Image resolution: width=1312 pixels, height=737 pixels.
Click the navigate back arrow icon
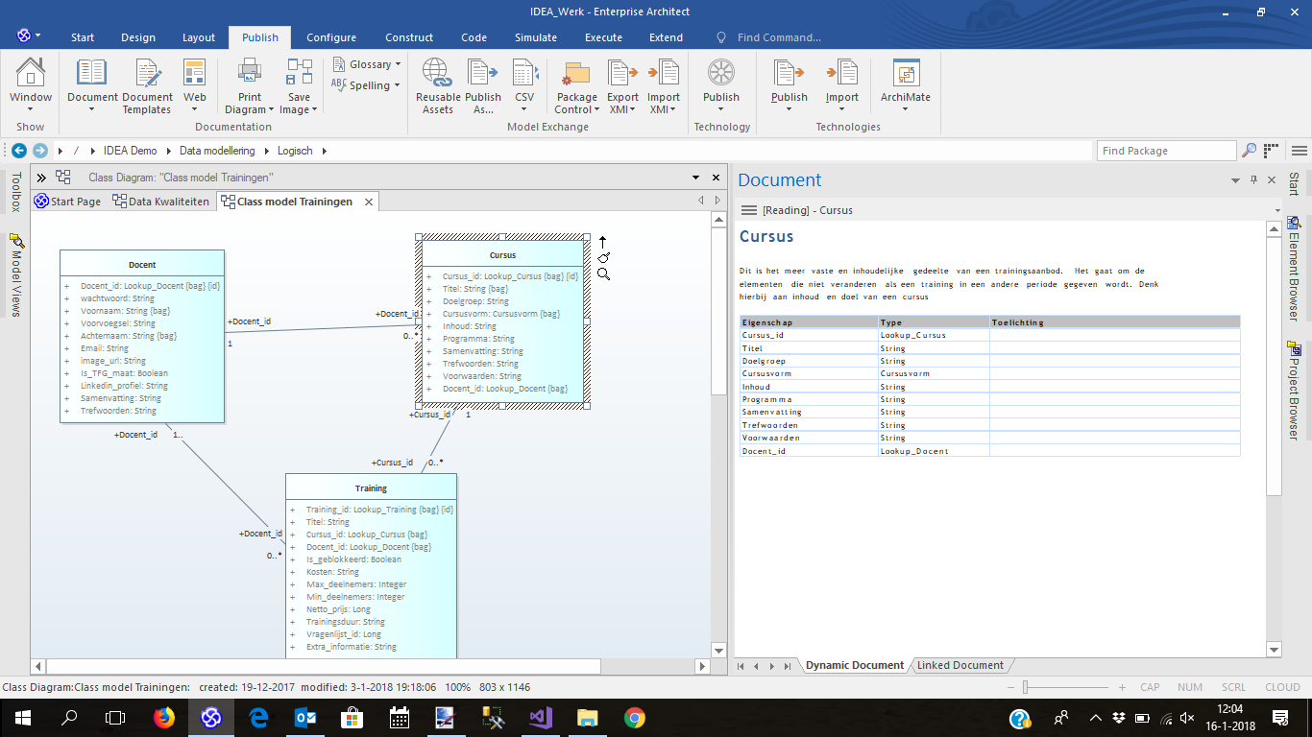[19, 151]
